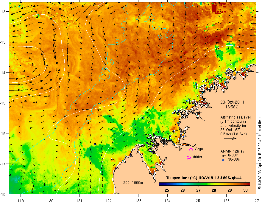Click the colorbar tick label 28
The image size is (262, 203).
tap(214, 190)
